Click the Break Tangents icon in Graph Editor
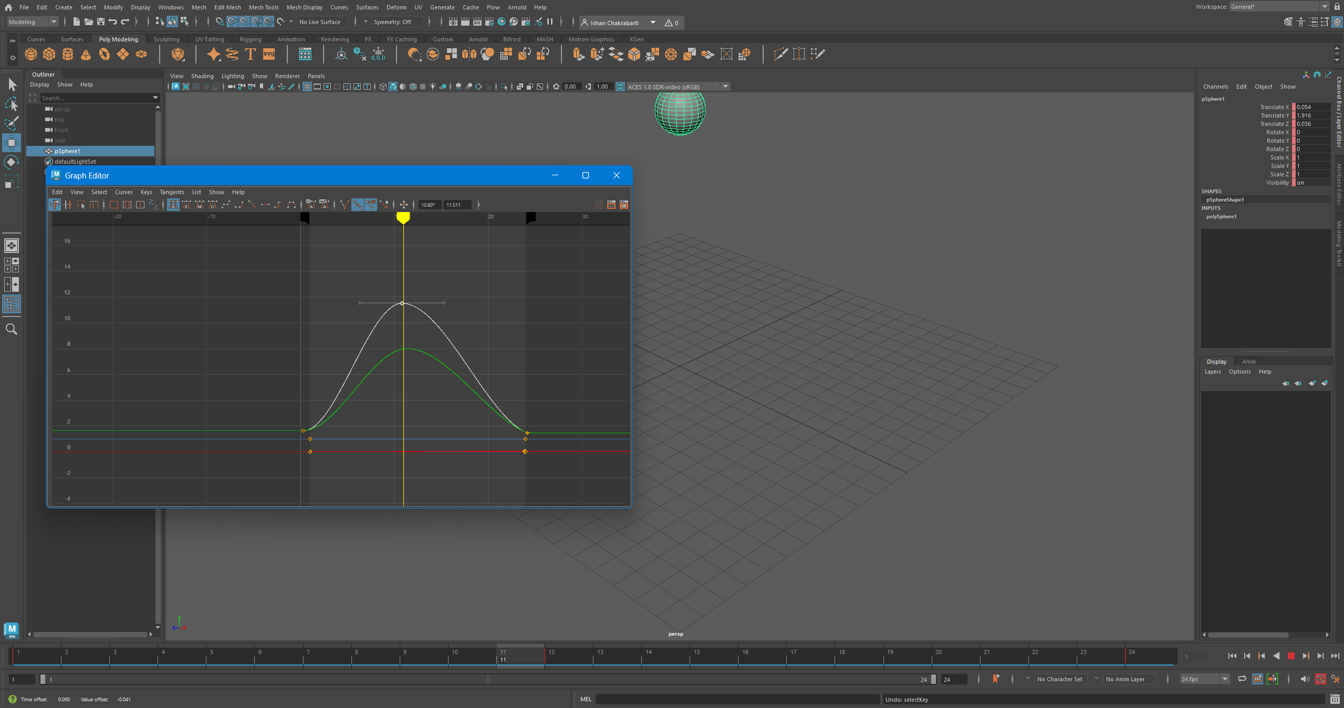1344x708 pixels. (344, 205)
